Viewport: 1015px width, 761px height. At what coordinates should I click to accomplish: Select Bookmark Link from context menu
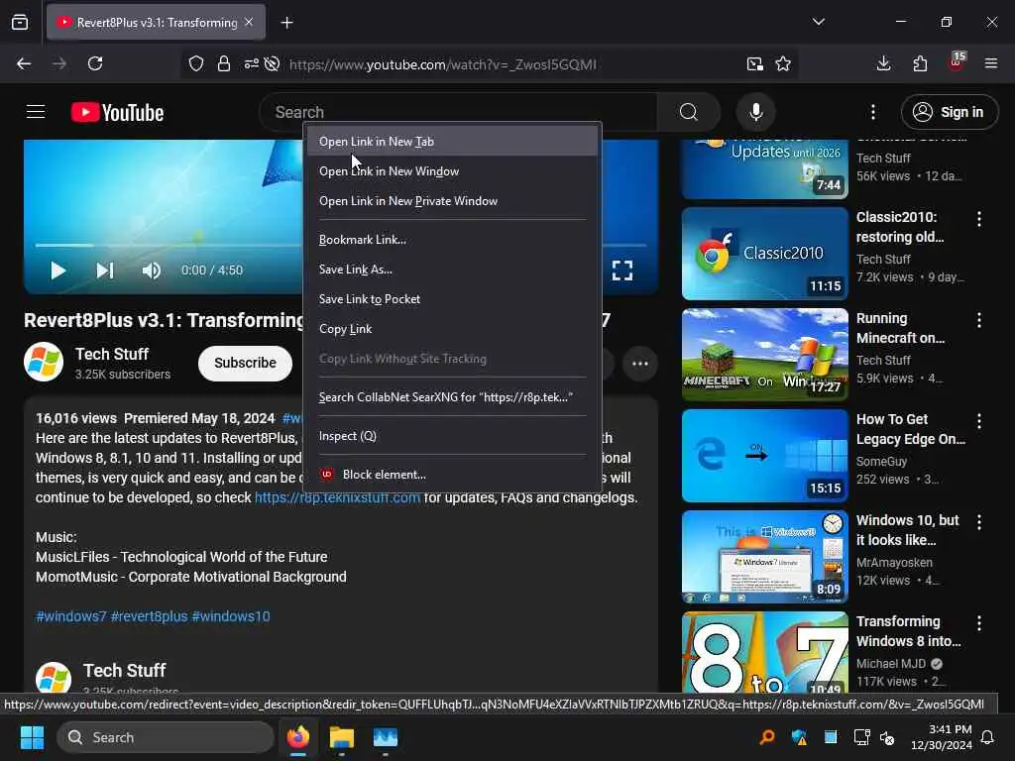tap(452, 240)
